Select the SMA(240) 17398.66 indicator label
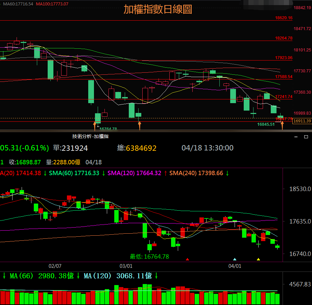 196,173
